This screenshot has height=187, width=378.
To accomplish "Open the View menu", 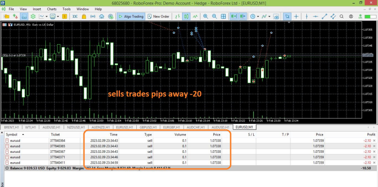I will (x=23, y=9).
